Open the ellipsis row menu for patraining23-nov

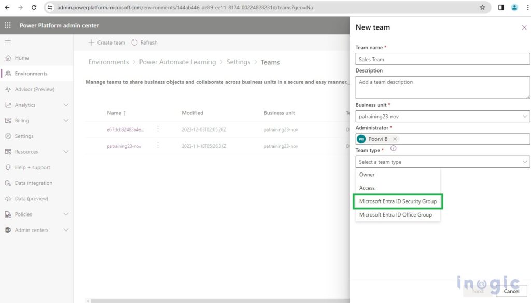[158, 147]
